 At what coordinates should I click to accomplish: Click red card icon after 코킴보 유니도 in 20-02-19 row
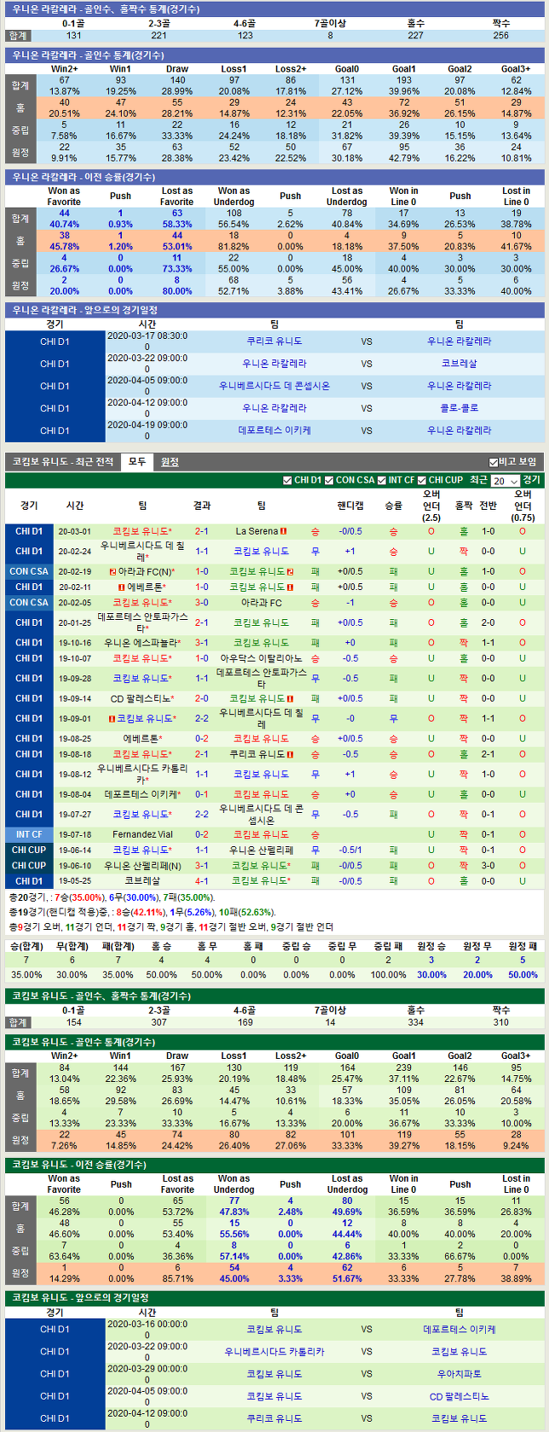[x=291, y=571]
